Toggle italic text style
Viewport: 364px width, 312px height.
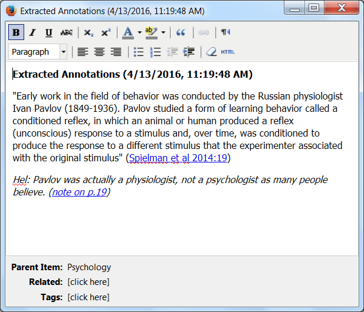(32, 32)
